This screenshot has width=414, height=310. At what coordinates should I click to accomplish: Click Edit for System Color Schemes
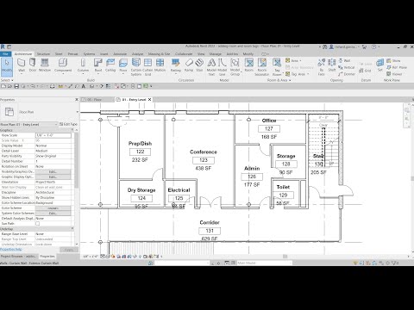[x=53, y=214]
